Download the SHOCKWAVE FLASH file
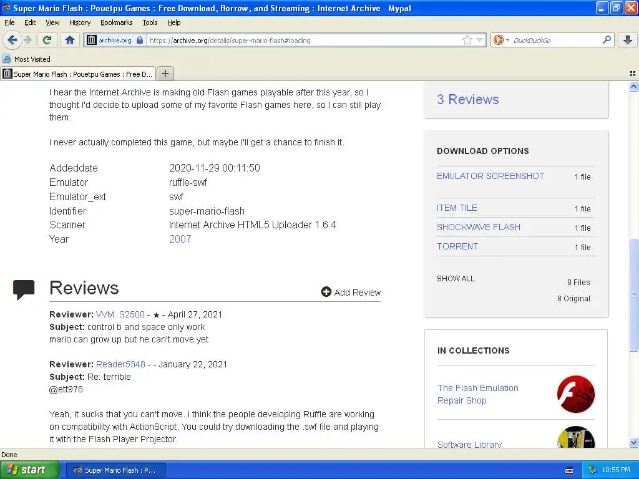 pos(479,227)
